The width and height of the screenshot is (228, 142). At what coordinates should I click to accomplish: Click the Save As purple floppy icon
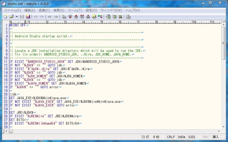[x=28, y=17]
